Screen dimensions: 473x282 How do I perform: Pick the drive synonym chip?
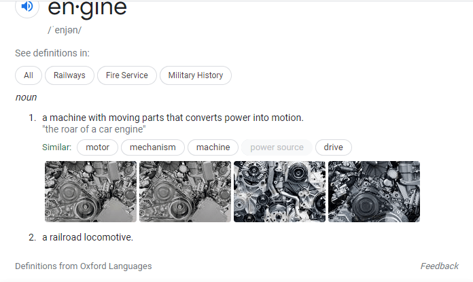333,147
